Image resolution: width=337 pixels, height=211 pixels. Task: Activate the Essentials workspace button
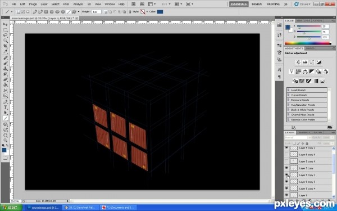click(x=239, y=4)
